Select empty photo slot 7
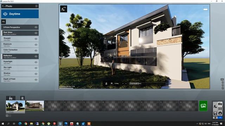 coord(131,106)
